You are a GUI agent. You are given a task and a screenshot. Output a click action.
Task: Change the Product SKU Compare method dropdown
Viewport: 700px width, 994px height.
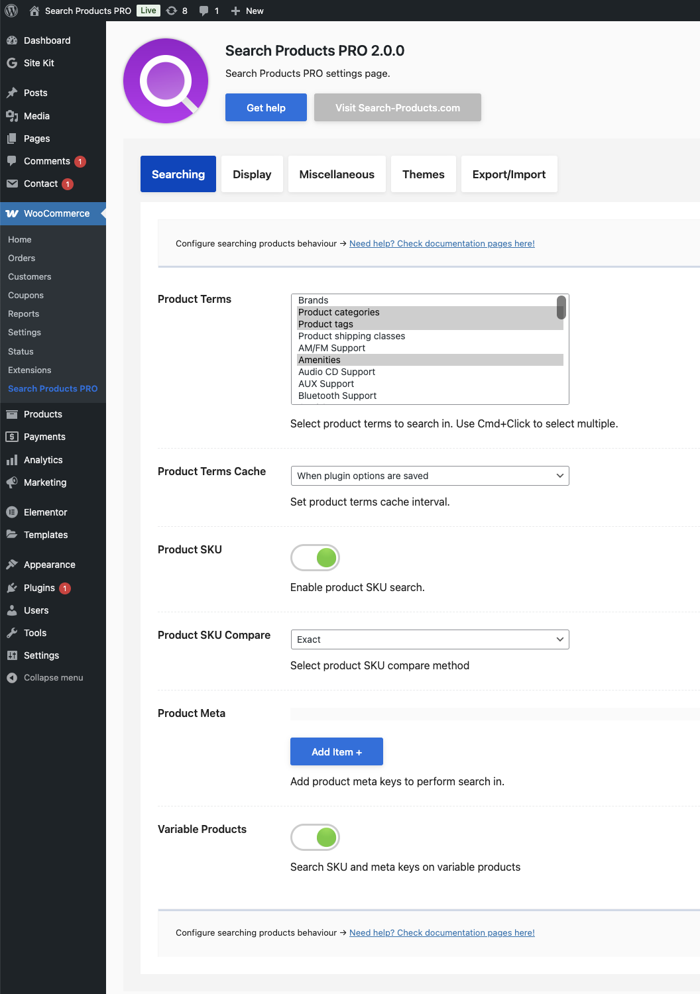[430, 639]
